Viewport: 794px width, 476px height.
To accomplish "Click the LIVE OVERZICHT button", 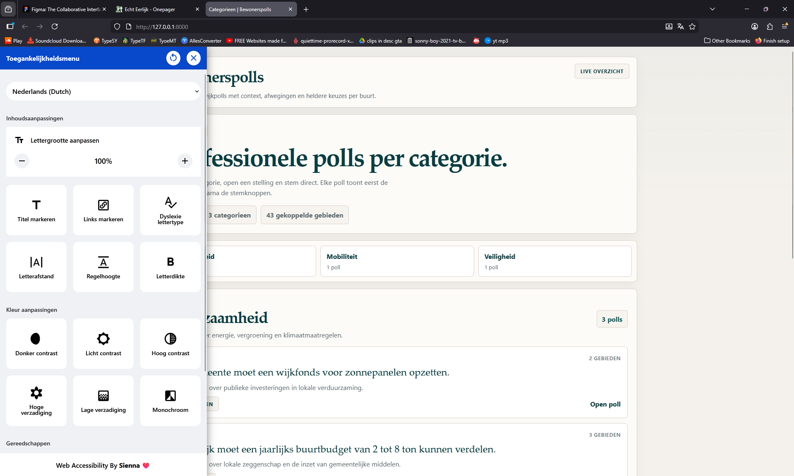I will 602,71.
